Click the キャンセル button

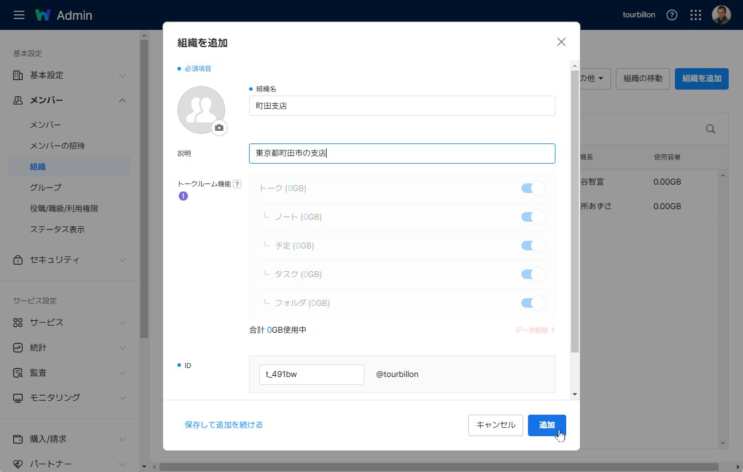(x=496, y=425)
